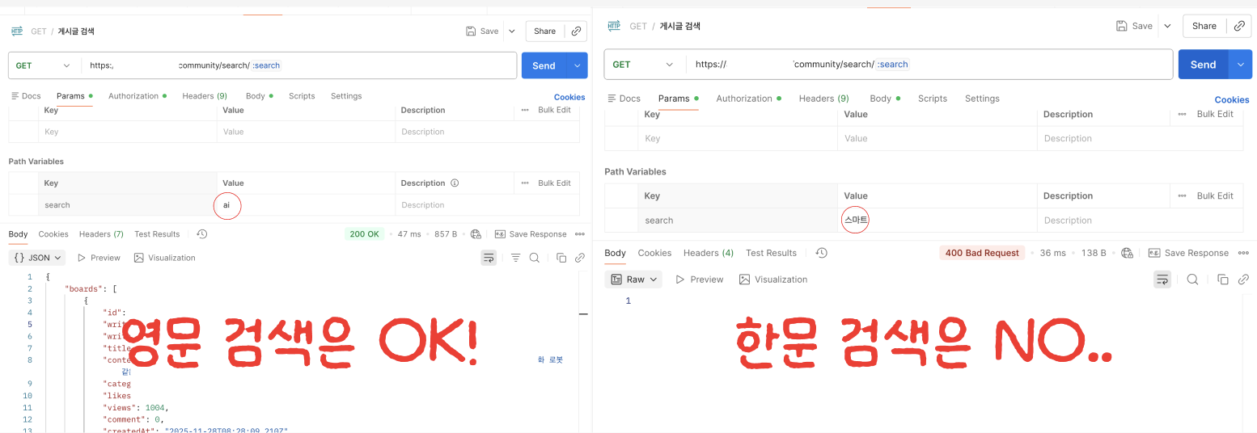The image size is (1257, 433).
Task: Open response Headers (4) tab, right window
Action: [709, 253]
